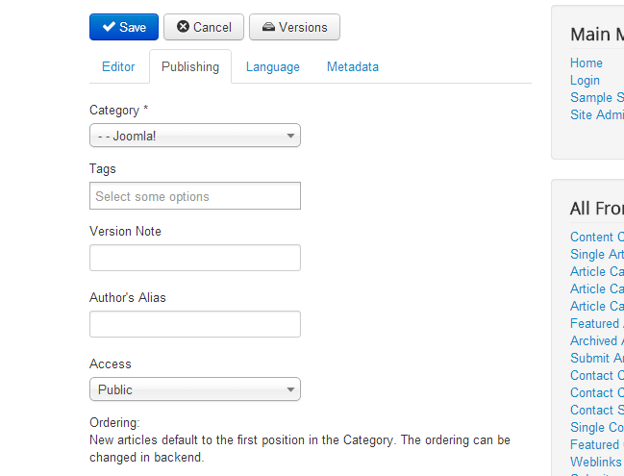Image resolution: width=624 pixels, height=476 pixels.
Task: Select the Publishing tab
Action: coord(189,67)
